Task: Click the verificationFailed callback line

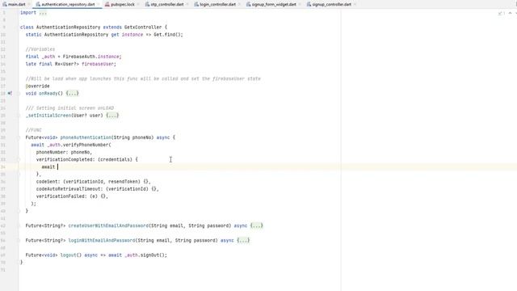Action: [72, 196]
